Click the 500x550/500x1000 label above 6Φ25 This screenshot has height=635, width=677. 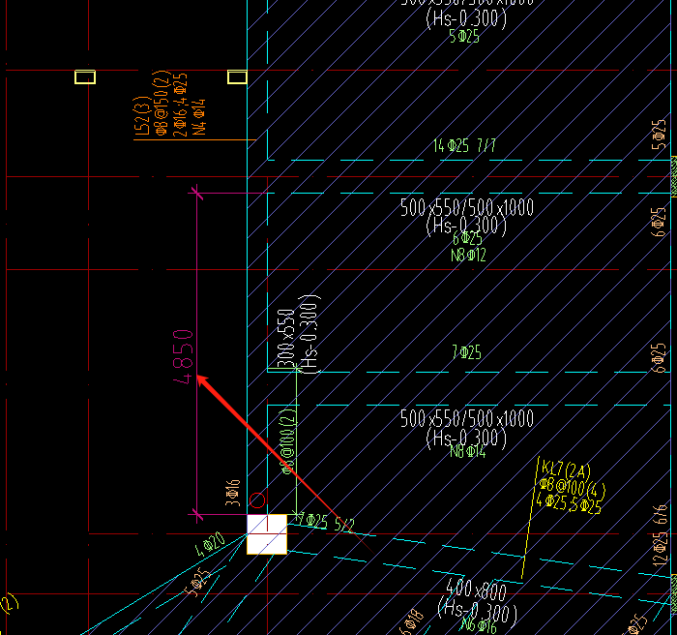point(467,207)
